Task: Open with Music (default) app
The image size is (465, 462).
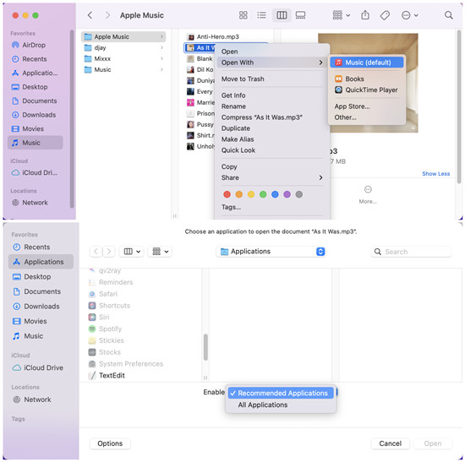Action: [x=367, y=63]
